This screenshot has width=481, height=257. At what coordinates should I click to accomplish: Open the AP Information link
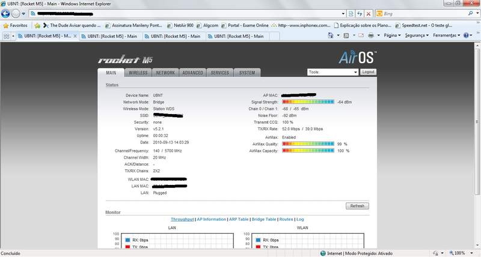(212, 219)
